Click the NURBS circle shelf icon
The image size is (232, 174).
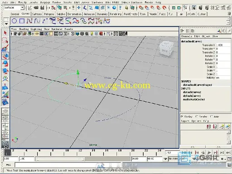(x=14, y=21)
